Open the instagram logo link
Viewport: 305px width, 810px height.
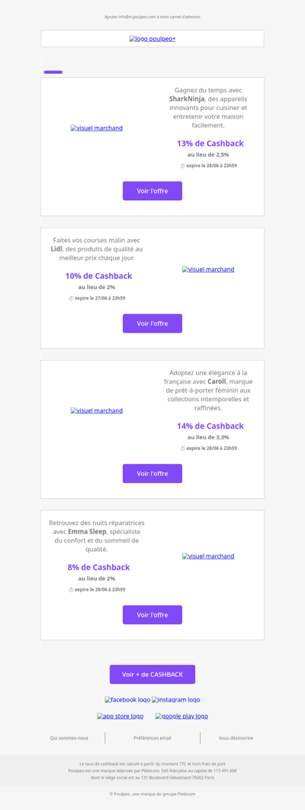pyautogui.click(x=175, y=700)
